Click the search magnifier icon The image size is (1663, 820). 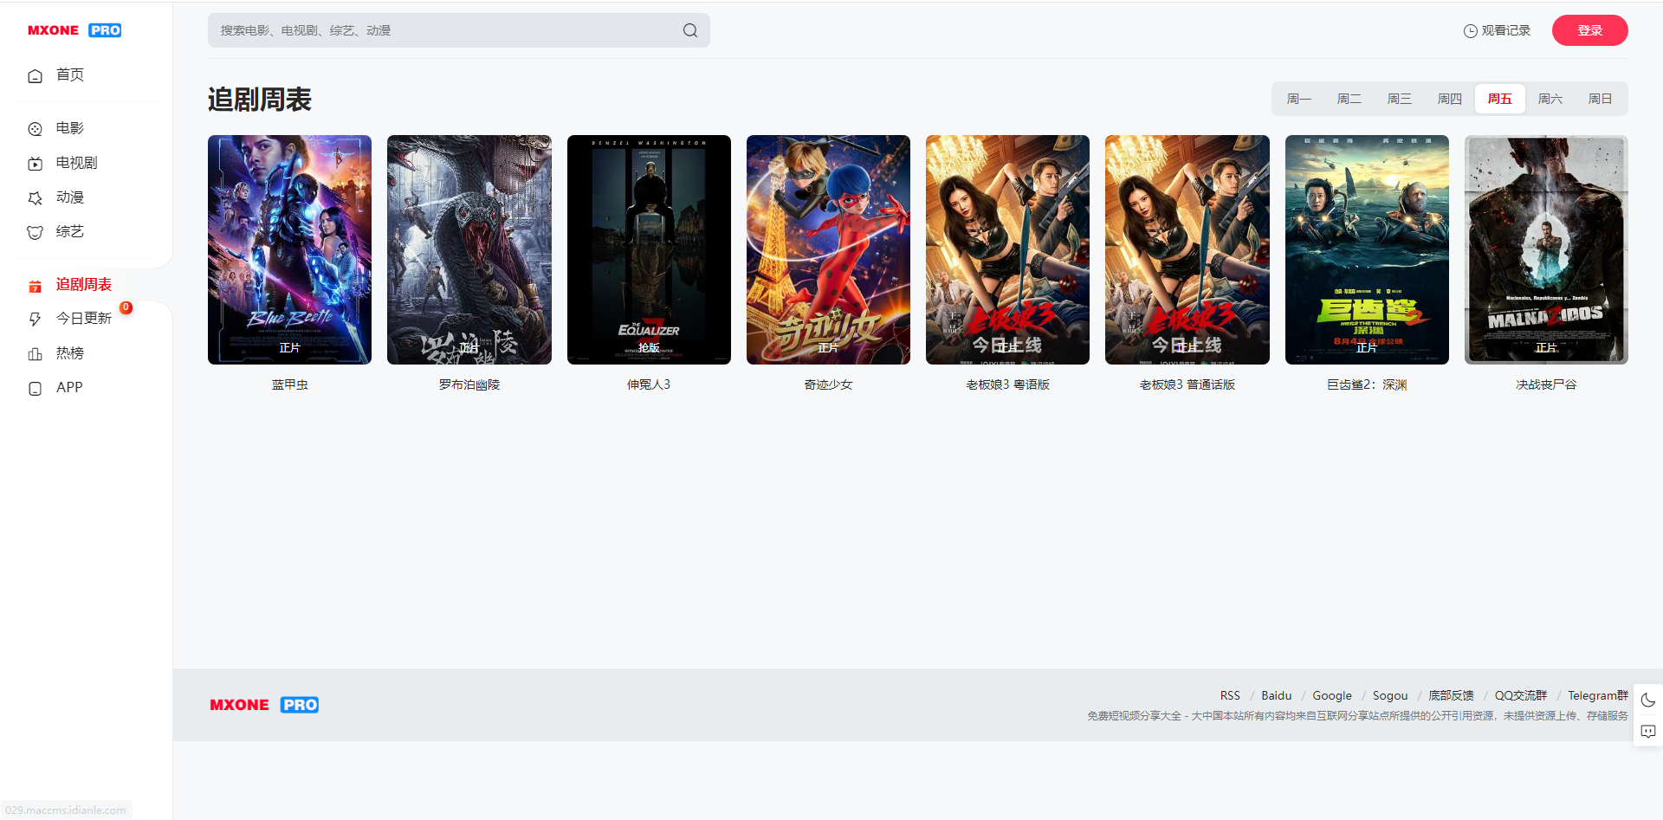(x=690, y=30)
